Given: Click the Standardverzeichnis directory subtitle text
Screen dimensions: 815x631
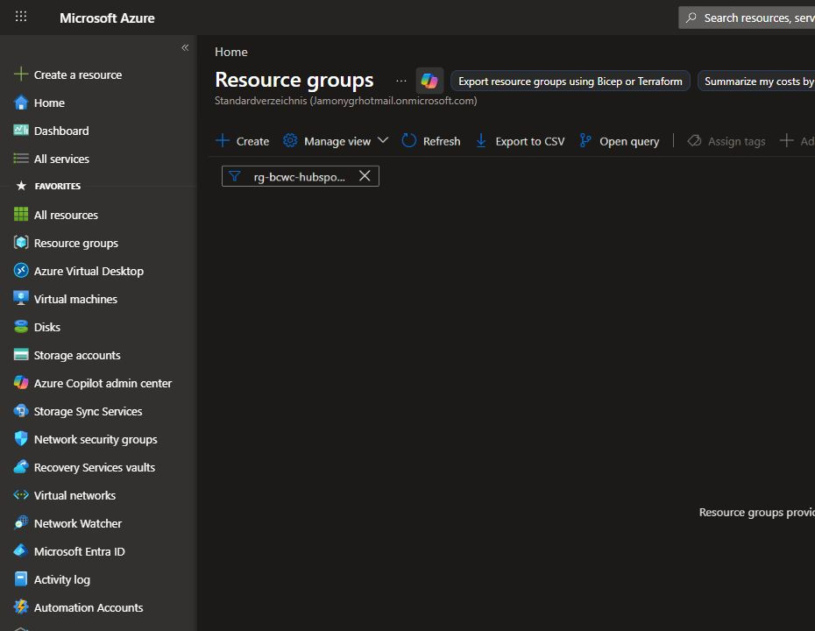Looking at the screenshot, I should pyautogui.click(x=345, y=100).
